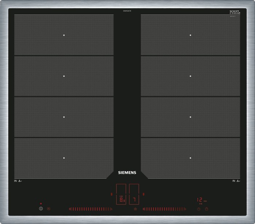This screenshot has height=224, width=255.
Task: Tap the right IN induction symbol
Action: (236, 181)
